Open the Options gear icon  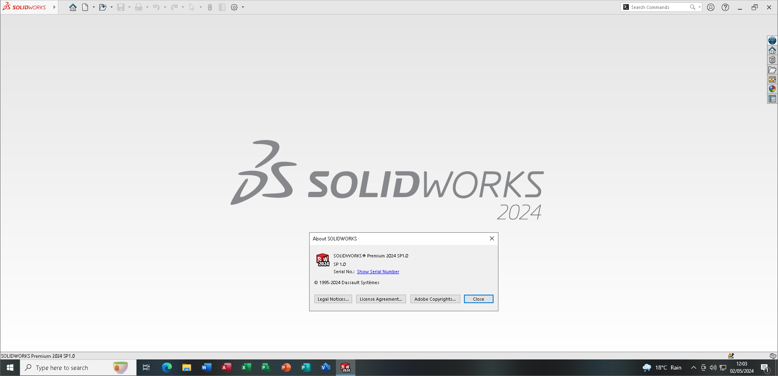point(234,7)
